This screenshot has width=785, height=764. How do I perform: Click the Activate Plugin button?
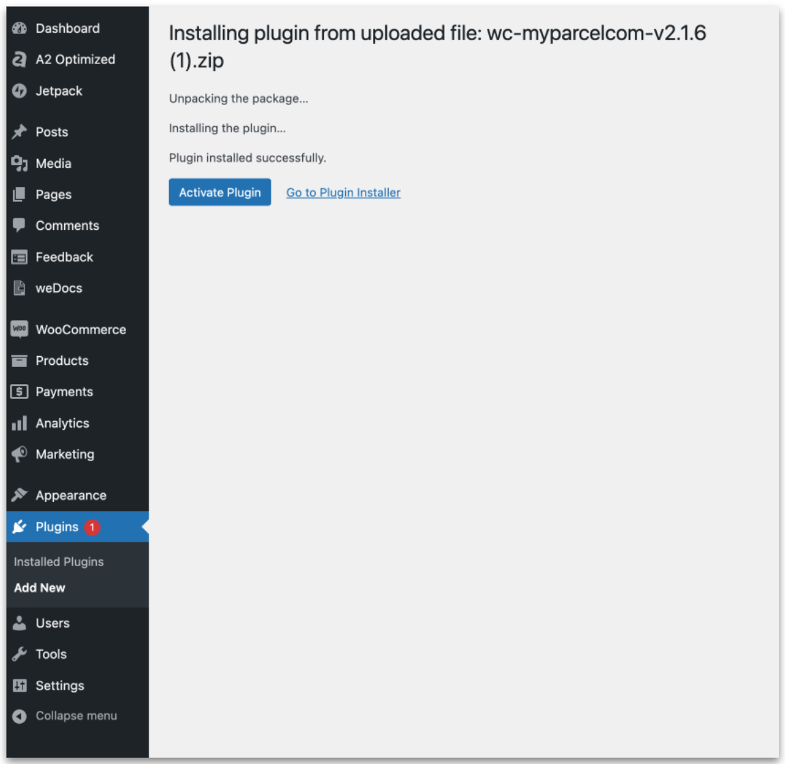(220, 192)
